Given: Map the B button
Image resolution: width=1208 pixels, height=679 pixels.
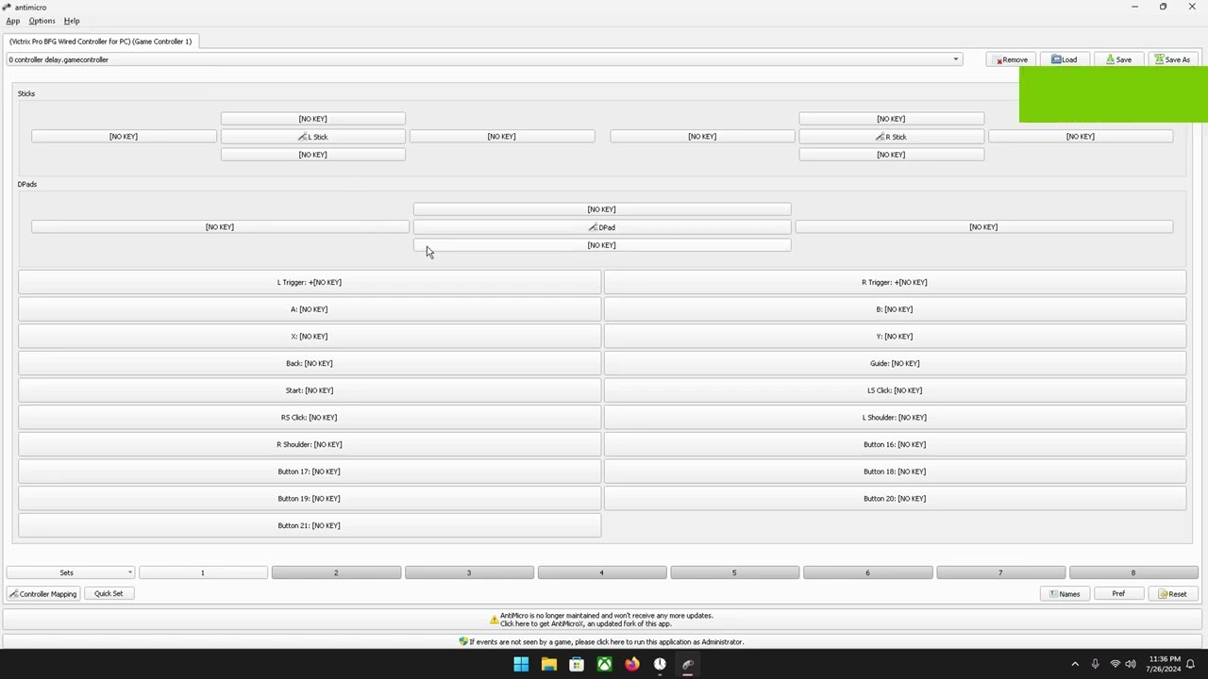Looking at the screenshot, I should [x=895, y=309].
